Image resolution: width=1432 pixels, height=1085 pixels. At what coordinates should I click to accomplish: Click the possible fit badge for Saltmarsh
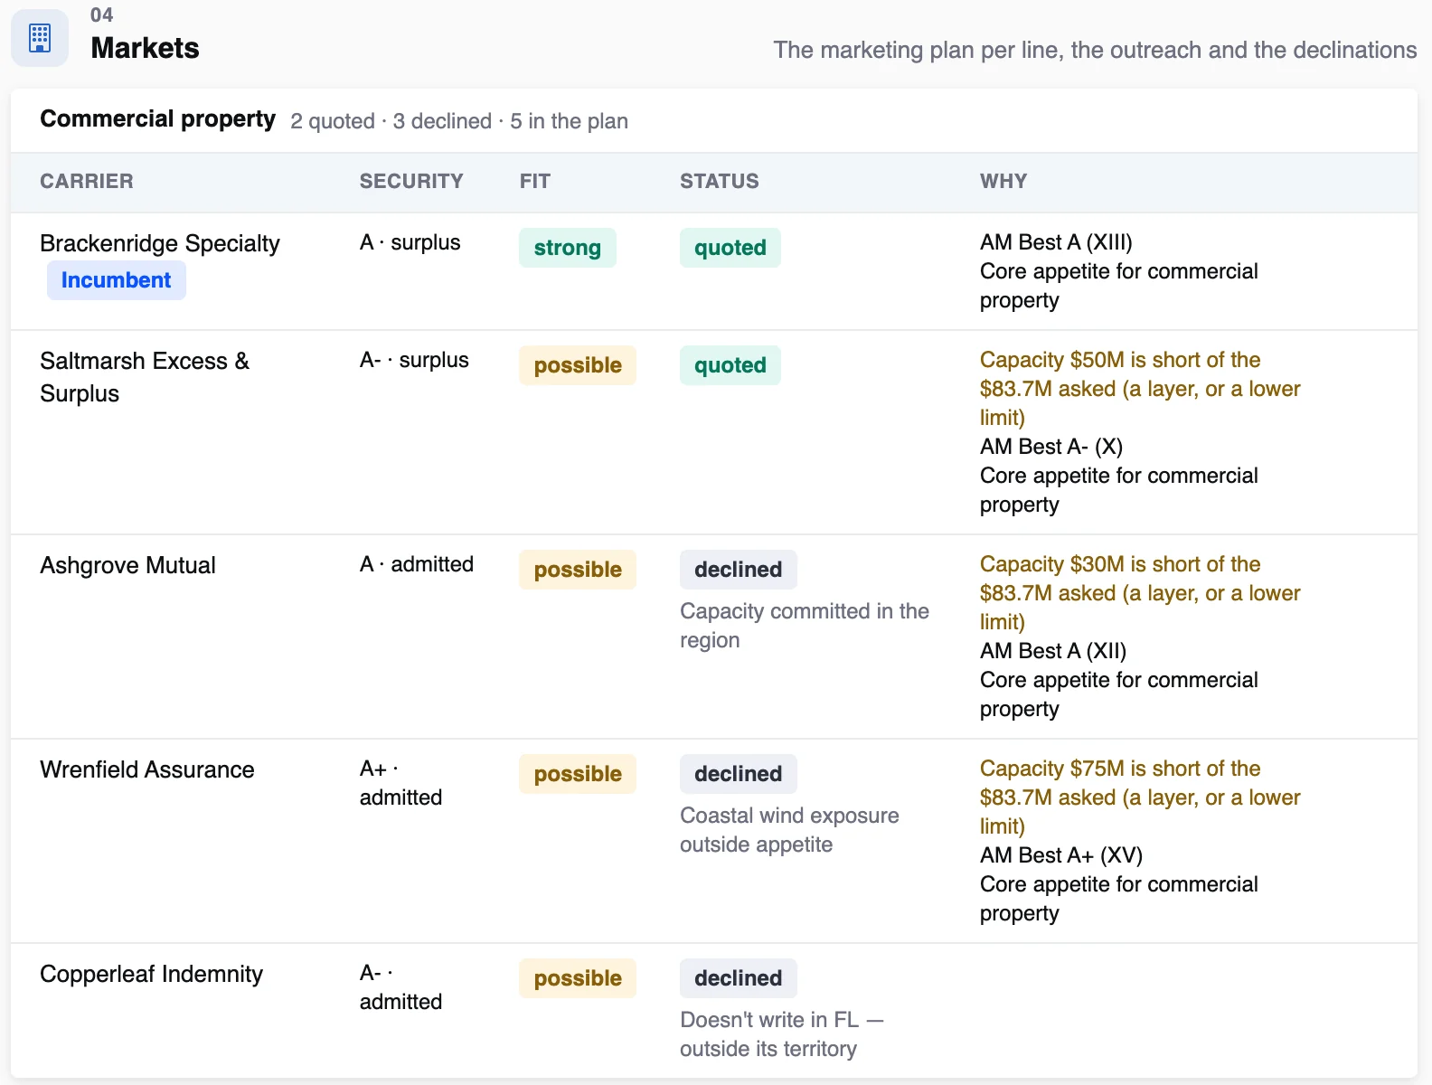pyautogui.click(x=578, y=365)
